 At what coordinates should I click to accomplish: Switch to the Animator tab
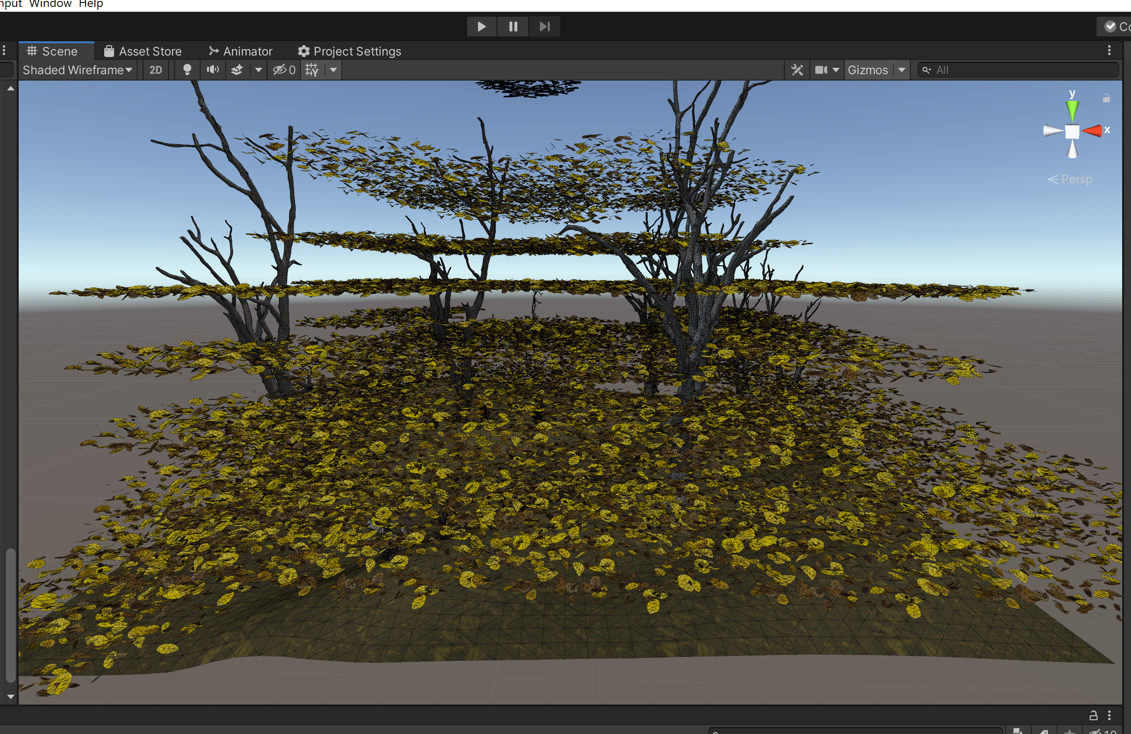[x=240, y=51]
